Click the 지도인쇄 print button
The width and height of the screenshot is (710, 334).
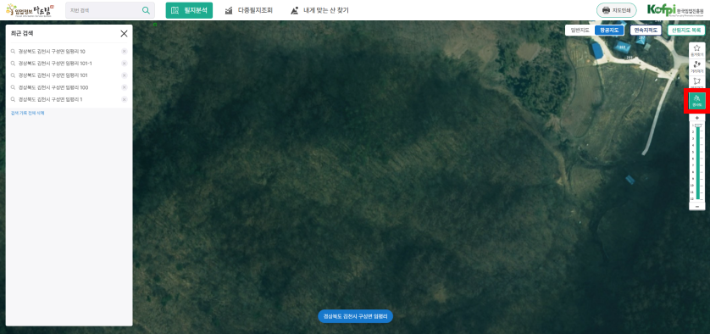[x=616, y=10]
